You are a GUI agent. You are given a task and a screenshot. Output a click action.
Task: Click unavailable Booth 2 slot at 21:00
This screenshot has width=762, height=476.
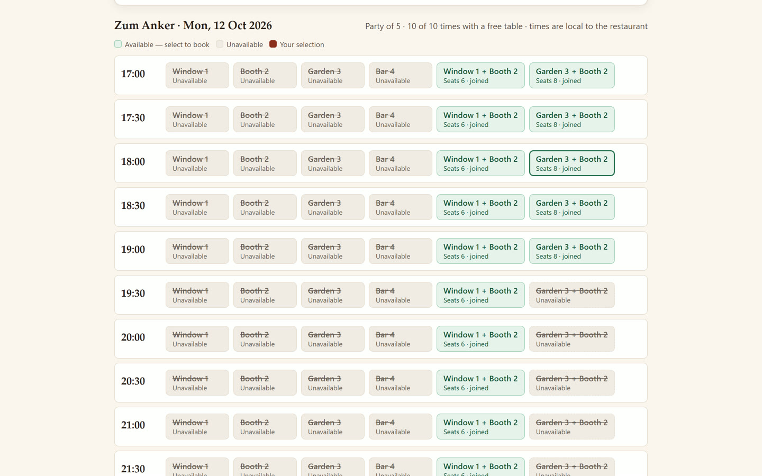265,427
